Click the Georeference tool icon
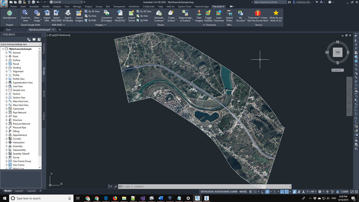The width and height of the screenshot is (359, 202). (x=9, y=13)
